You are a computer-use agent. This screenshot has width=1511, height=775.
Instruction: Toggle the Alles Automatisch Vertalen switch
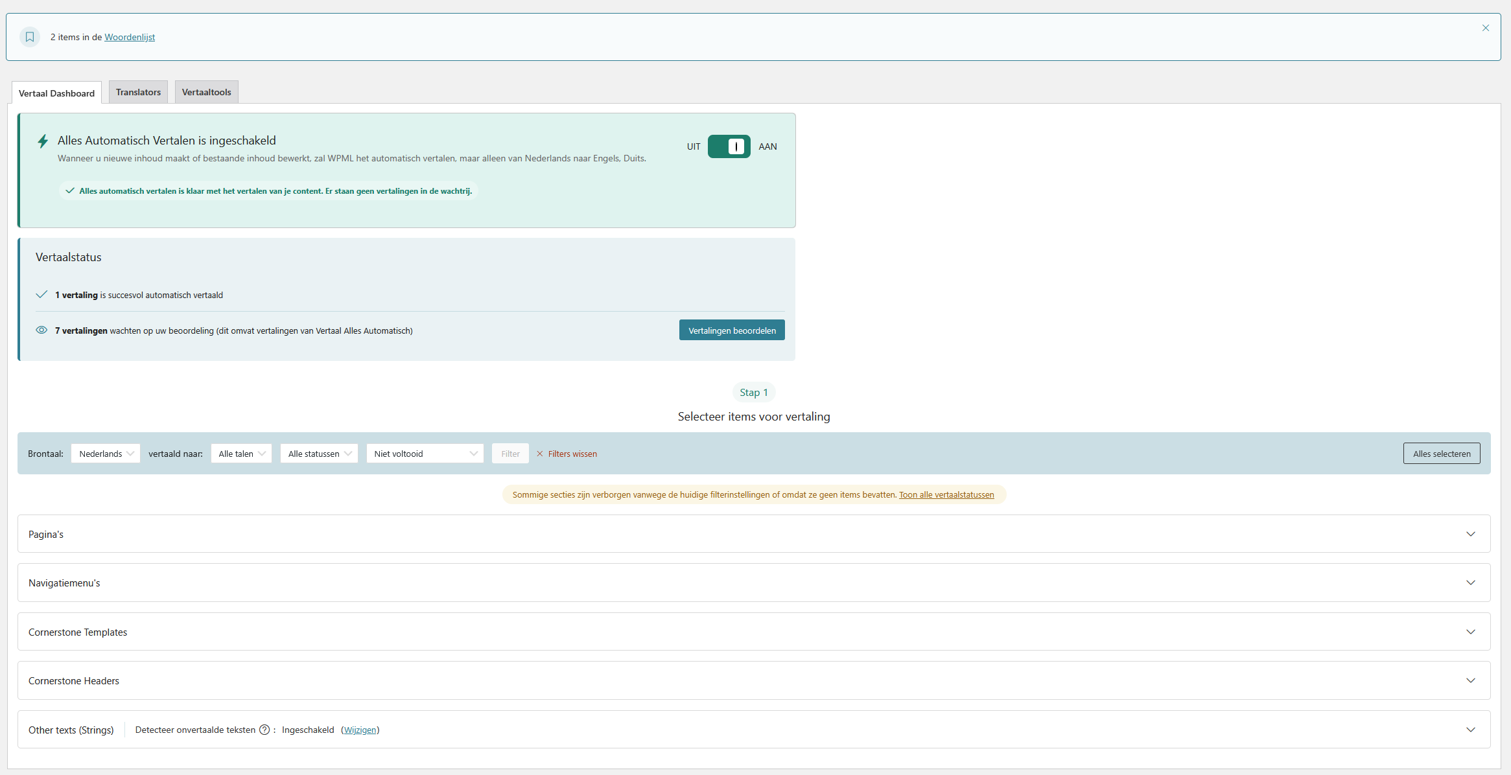point(729,146)
